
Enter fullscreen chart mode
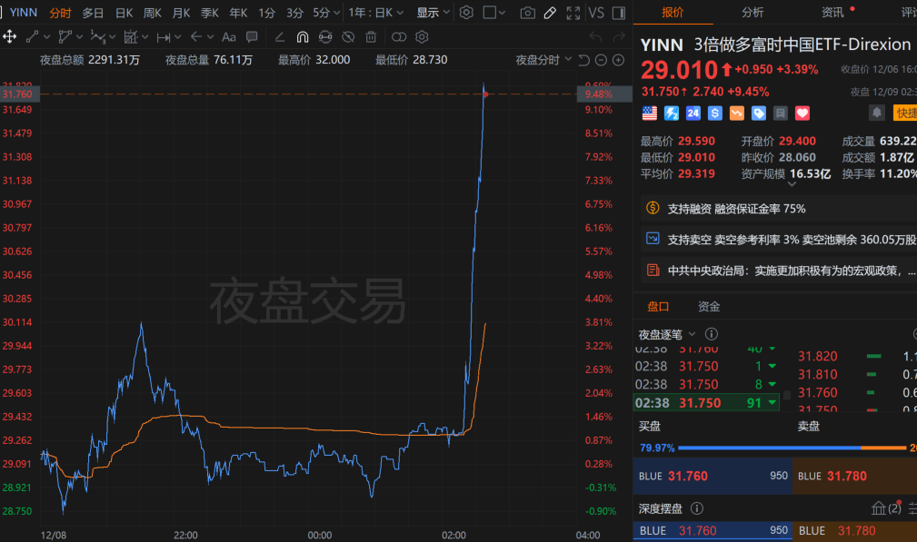[573, 13]
